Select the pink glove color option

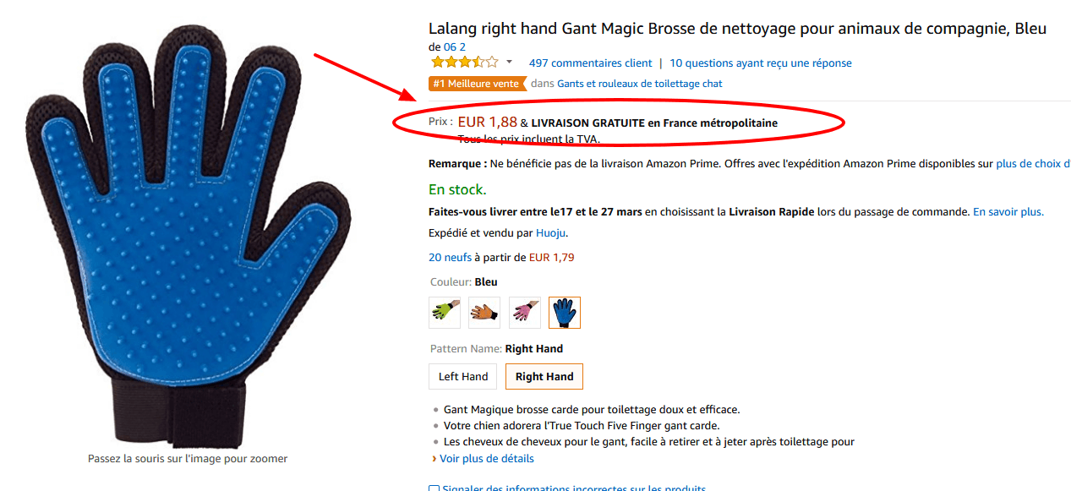click(524, 312)
